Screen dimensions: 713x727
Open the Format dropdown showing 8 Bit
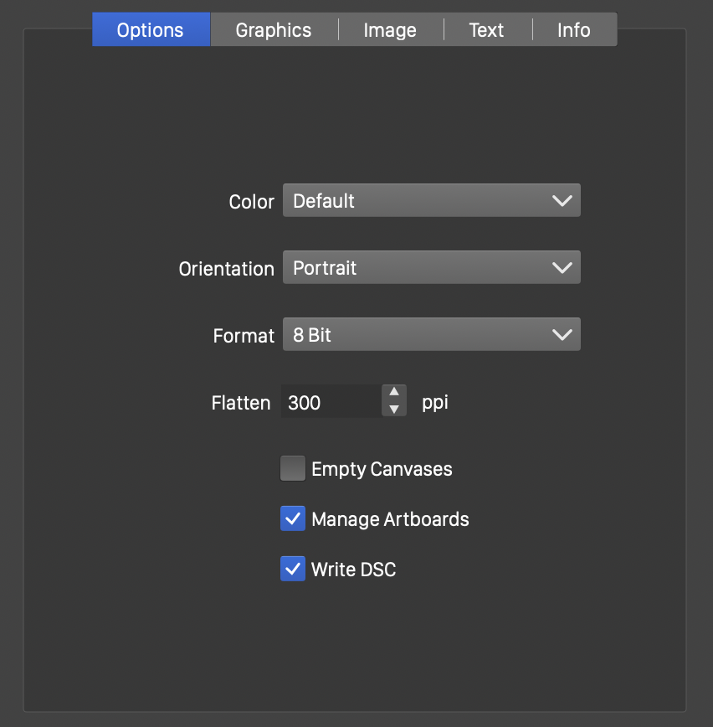click(431, 335)
